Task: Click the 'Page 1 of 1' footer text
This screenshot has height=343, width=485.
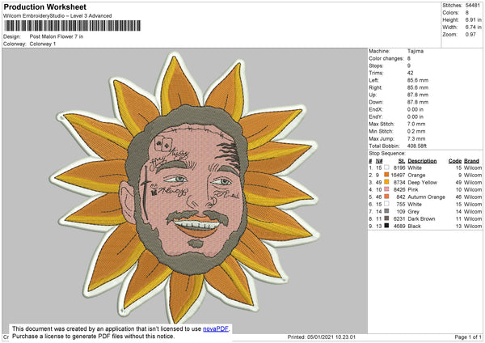Action: point(468,337)
